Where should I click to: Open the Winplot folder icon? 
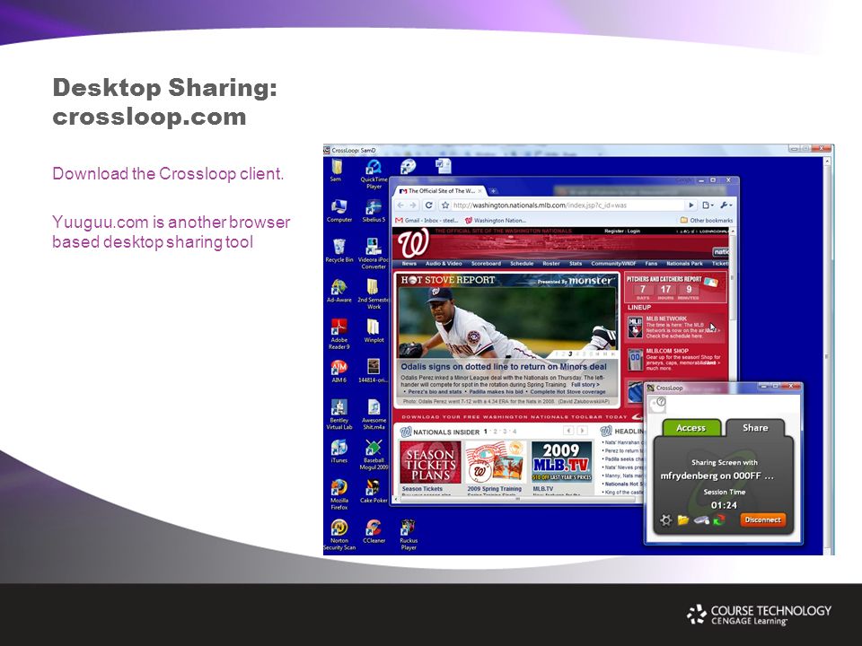374,331
